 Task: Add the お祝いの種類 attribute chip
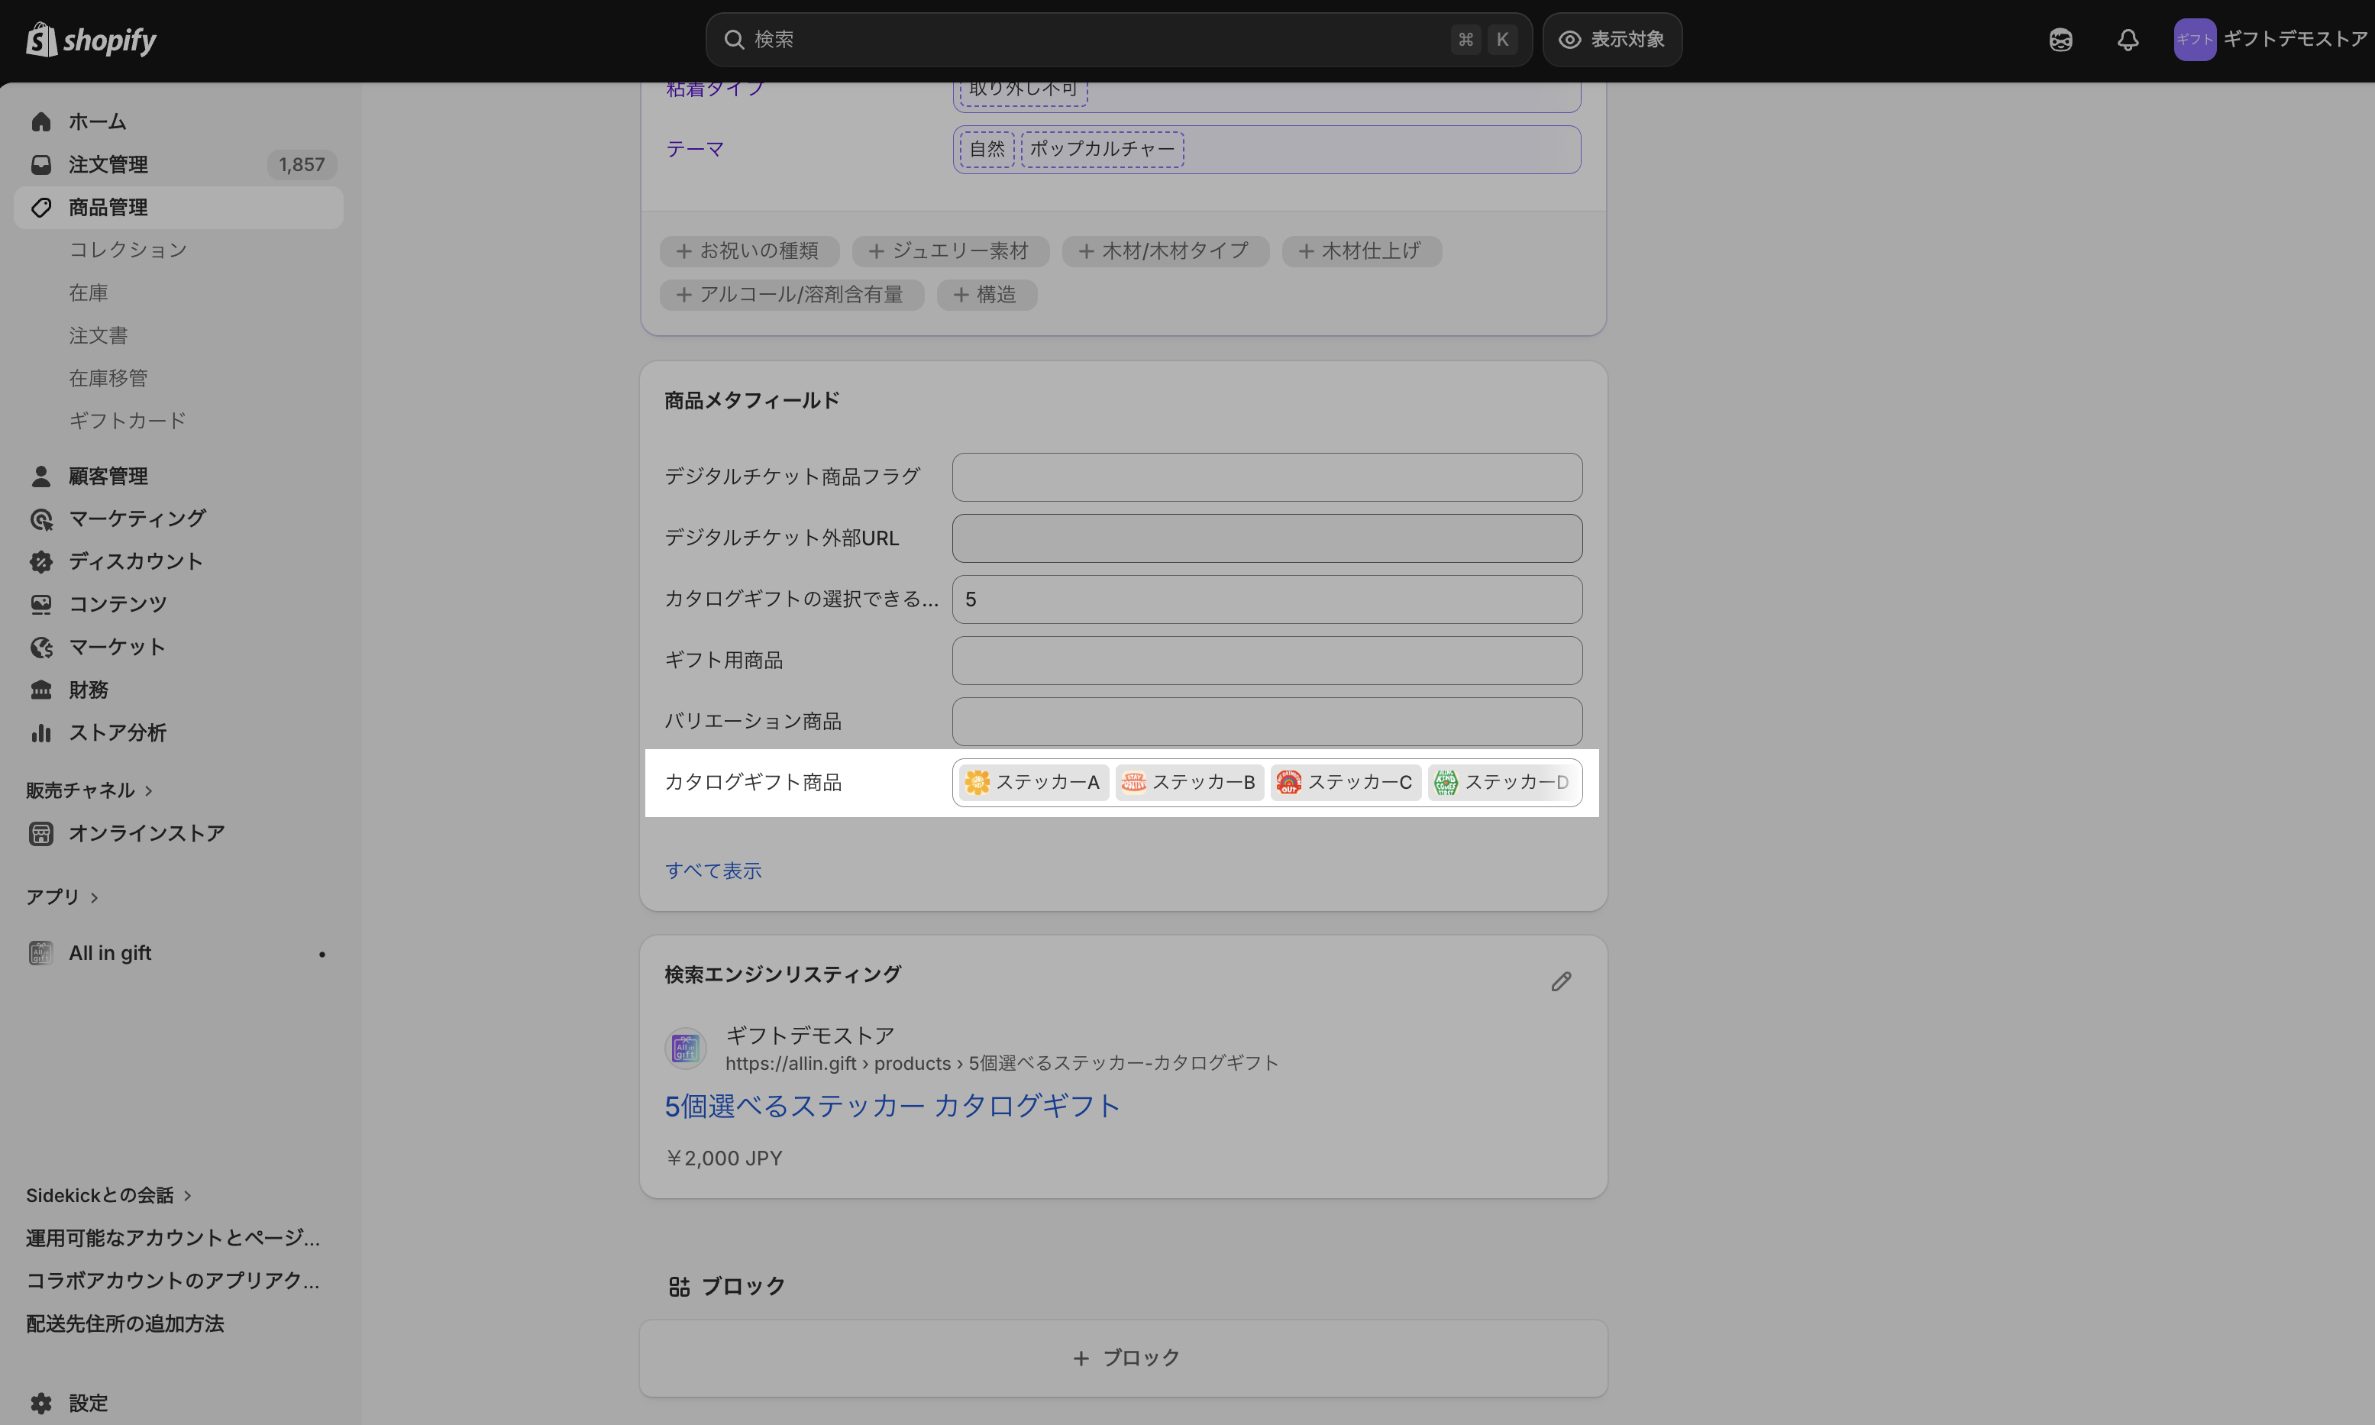click(x=749, y=251)
